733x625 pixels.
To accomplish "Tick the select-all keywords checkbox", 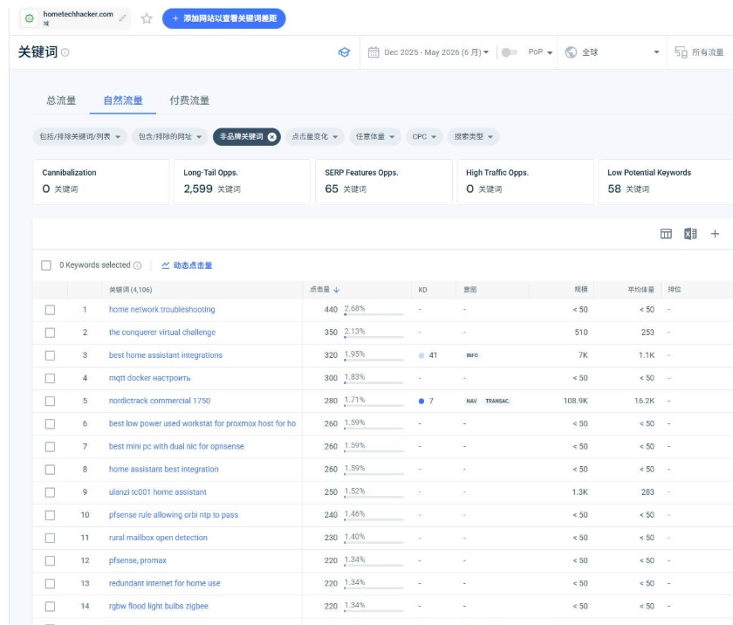I will pyautogui.click(x=45, y=265).
